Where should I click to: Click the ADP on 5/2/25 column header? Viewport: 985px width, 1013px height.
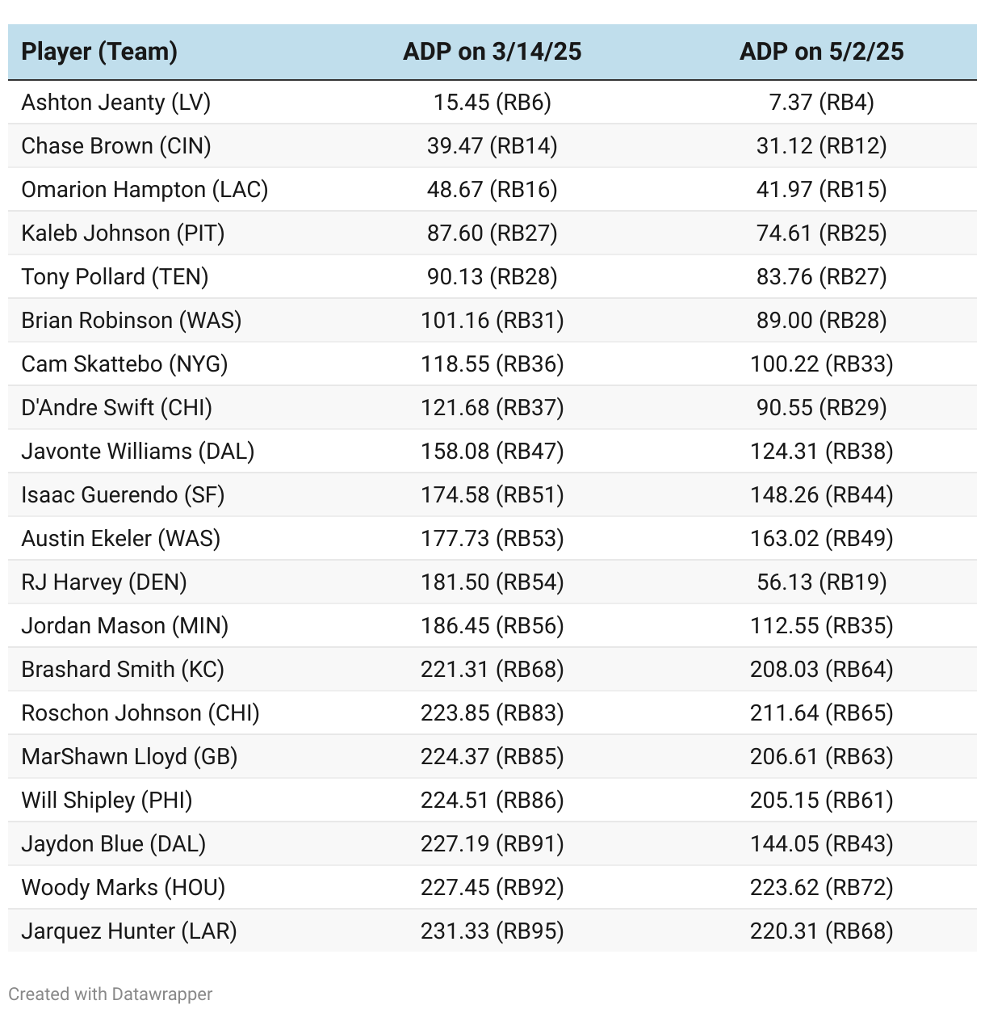[821, 52]
